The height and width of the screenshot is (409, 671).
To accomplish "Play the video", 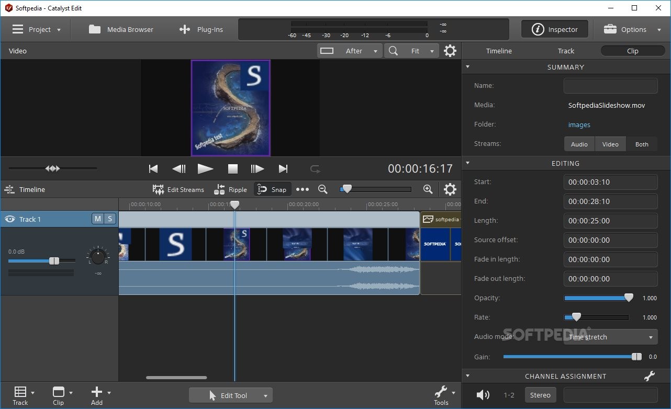I will point(205,168).
